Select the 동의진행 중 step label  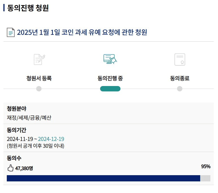pos(110,78)
